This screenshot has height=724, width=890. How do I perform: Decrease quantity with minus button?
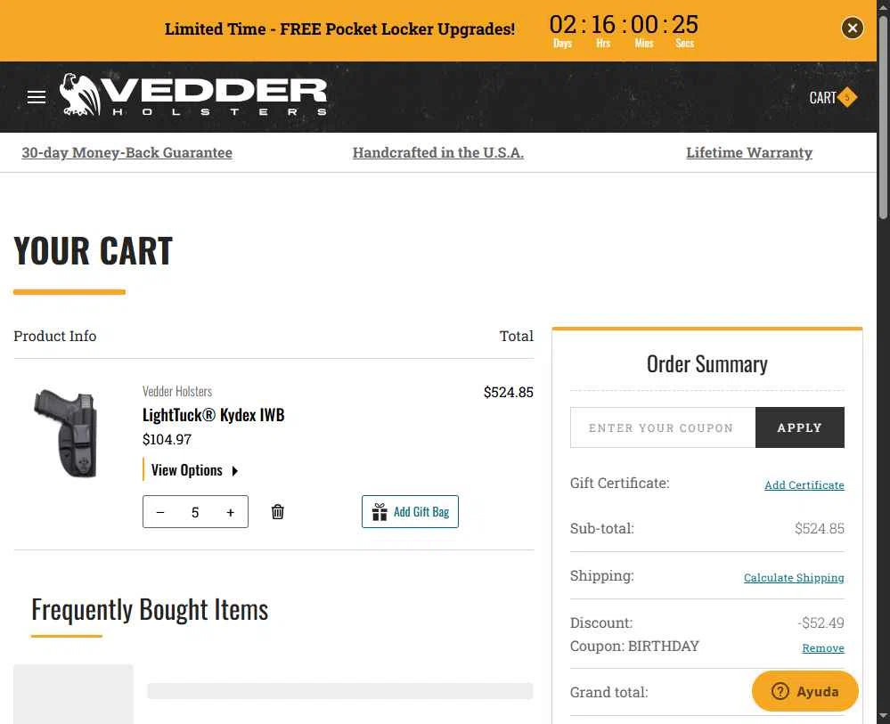(x=160, y=512)
